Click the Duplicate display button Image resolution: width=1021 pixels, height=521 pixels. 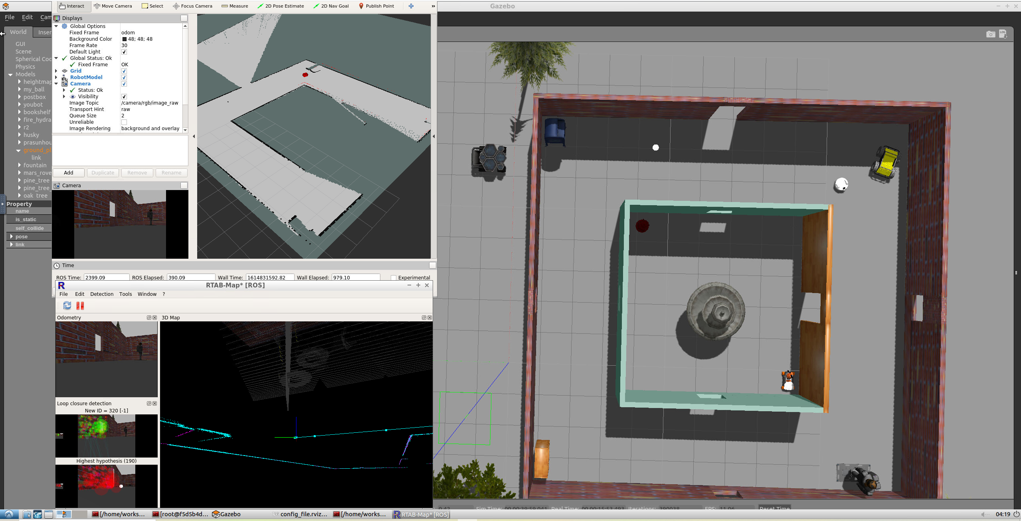[103, 173]
